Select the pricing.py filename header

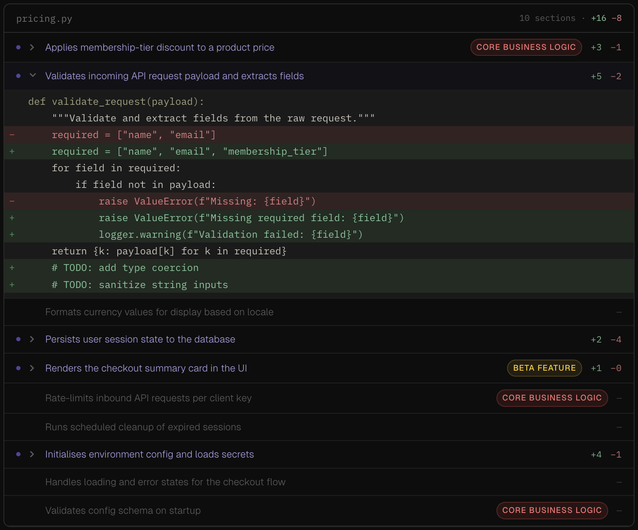pyautogui.click(x=44, y=18)
